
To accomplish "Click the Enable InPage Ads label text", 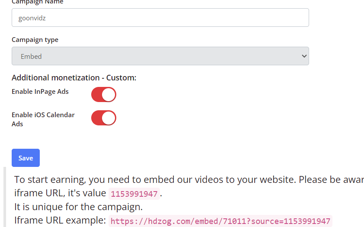I will click(40, 92).
